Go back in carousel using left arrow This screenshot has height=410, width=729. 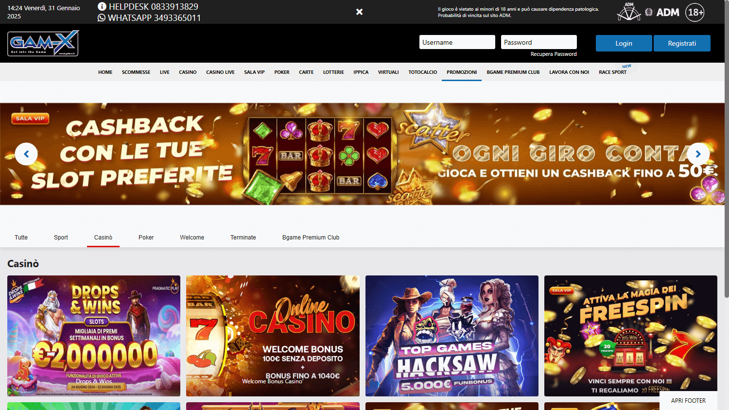click(x=26, y=154)
